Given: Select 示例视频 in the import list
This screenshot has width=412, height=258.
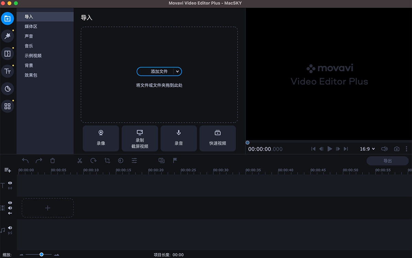Looking at the screenshot, I should click(45, 56).
